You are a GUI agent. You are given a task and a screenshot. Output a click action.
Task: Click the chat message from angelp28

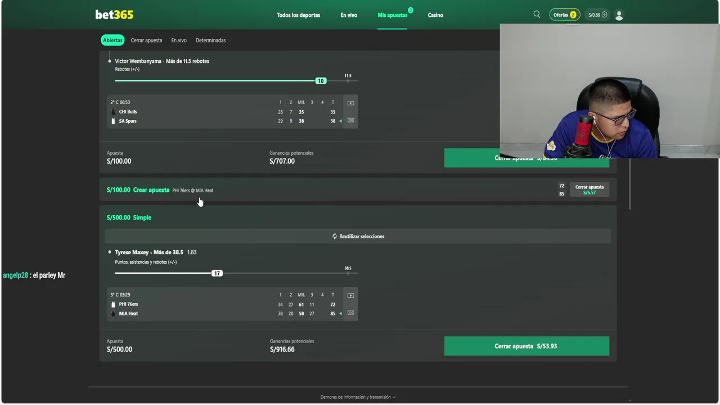[34, 276]
